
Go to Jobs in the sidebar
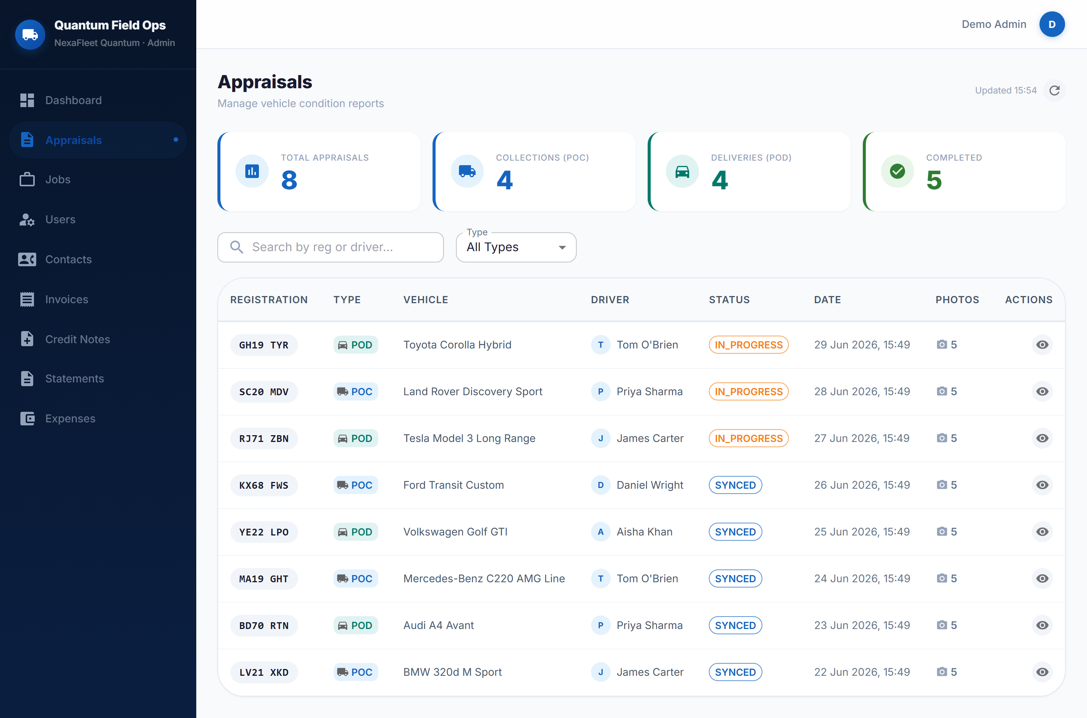tap(98, 179)
